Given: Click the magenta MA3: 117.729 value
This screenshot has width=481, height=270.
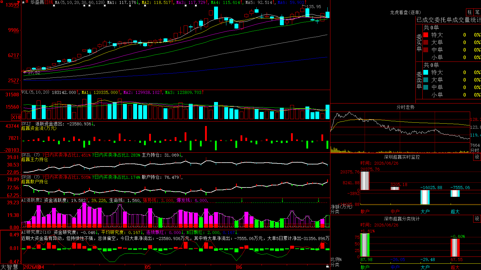Looking at the screenshot, I should [x=191, y=2].
